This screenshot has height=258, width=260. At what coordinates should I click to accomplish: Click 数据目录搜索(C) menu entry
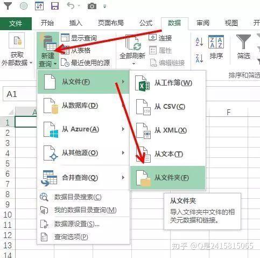click(83, 197)
